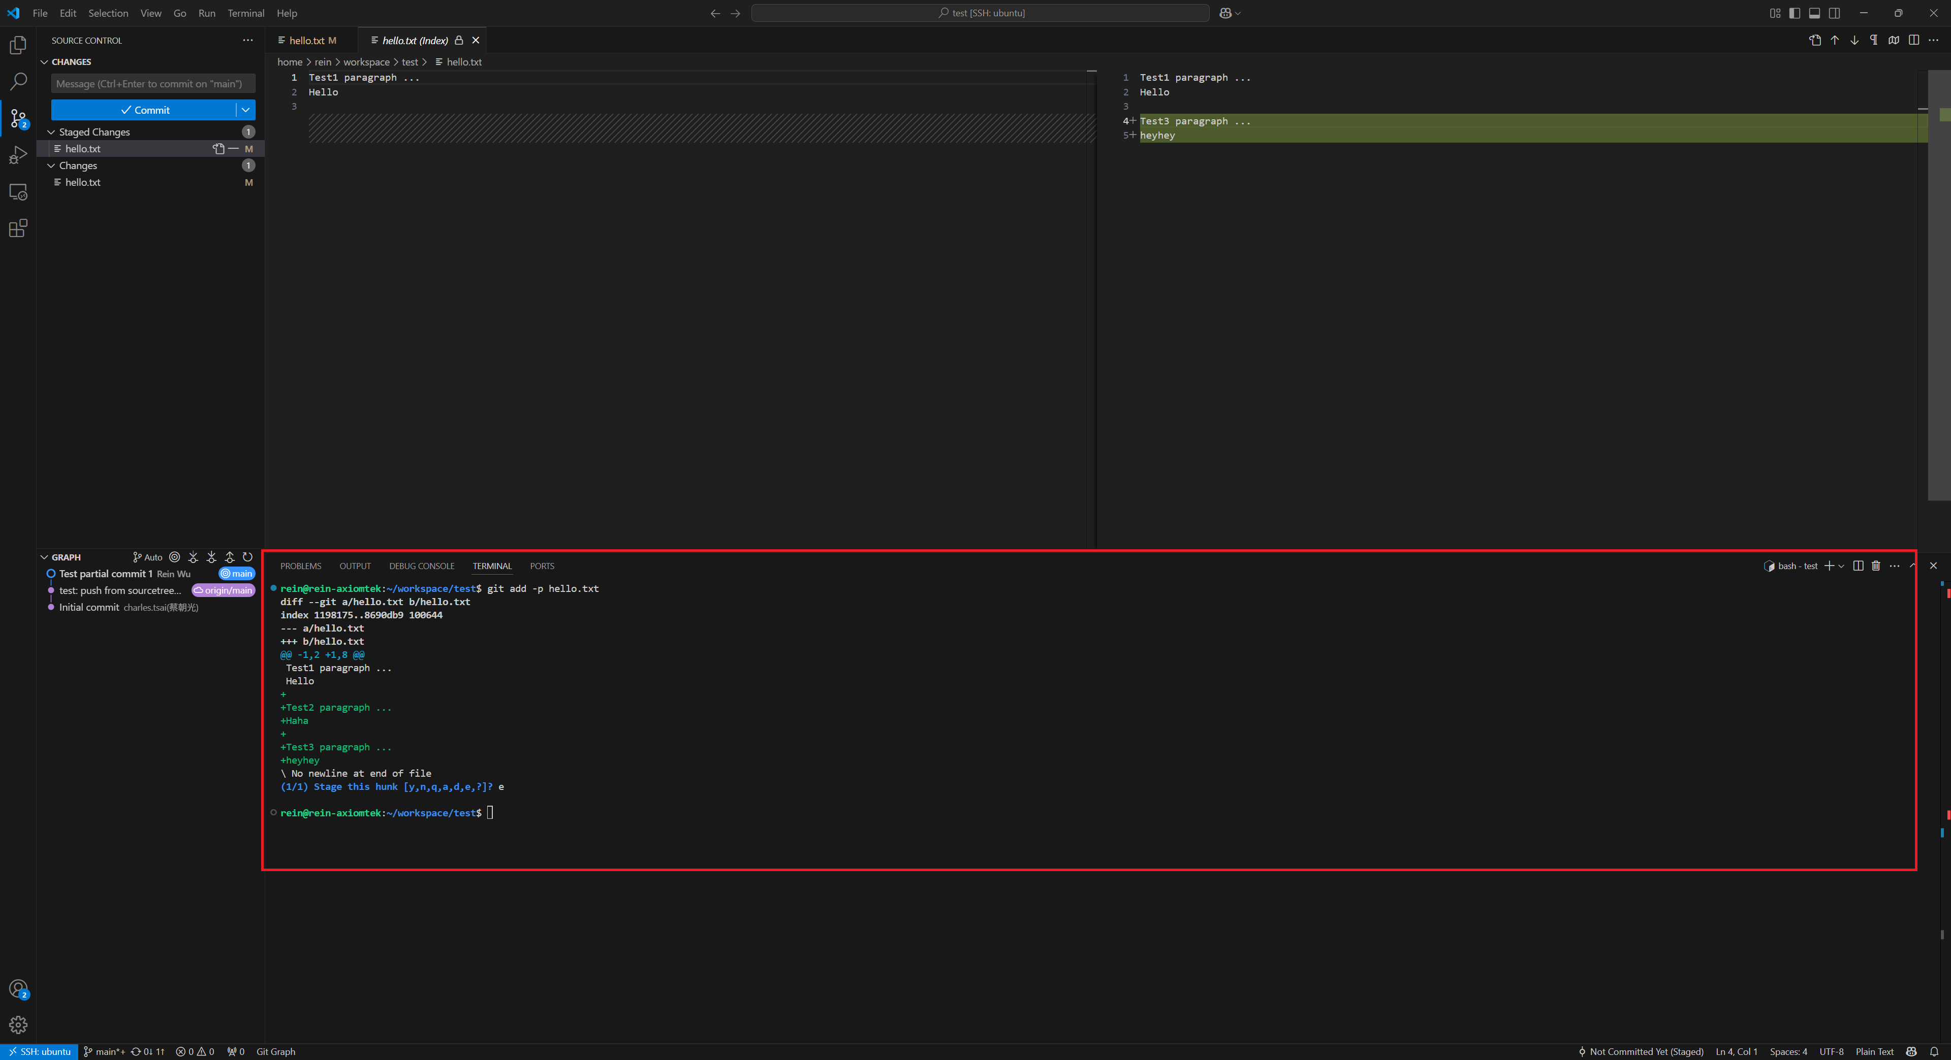Toggle the panel layout icon in title bar

[x=1814, y=13]
